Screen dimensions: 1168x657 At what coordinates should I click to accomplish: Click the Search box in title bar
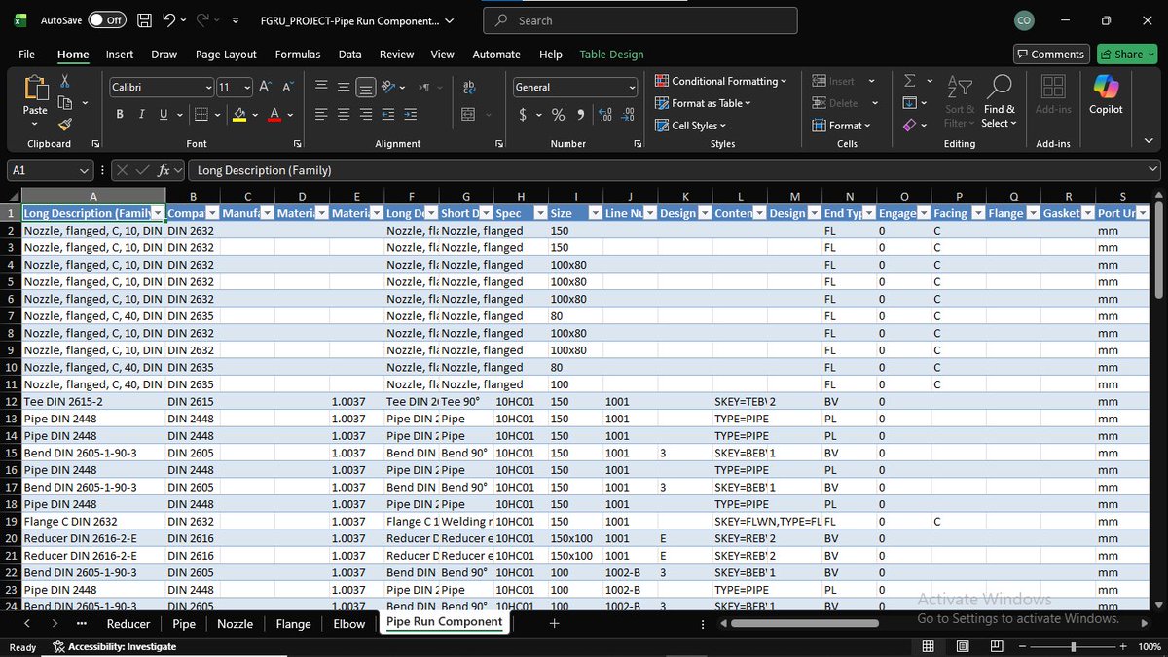point(640,20)
